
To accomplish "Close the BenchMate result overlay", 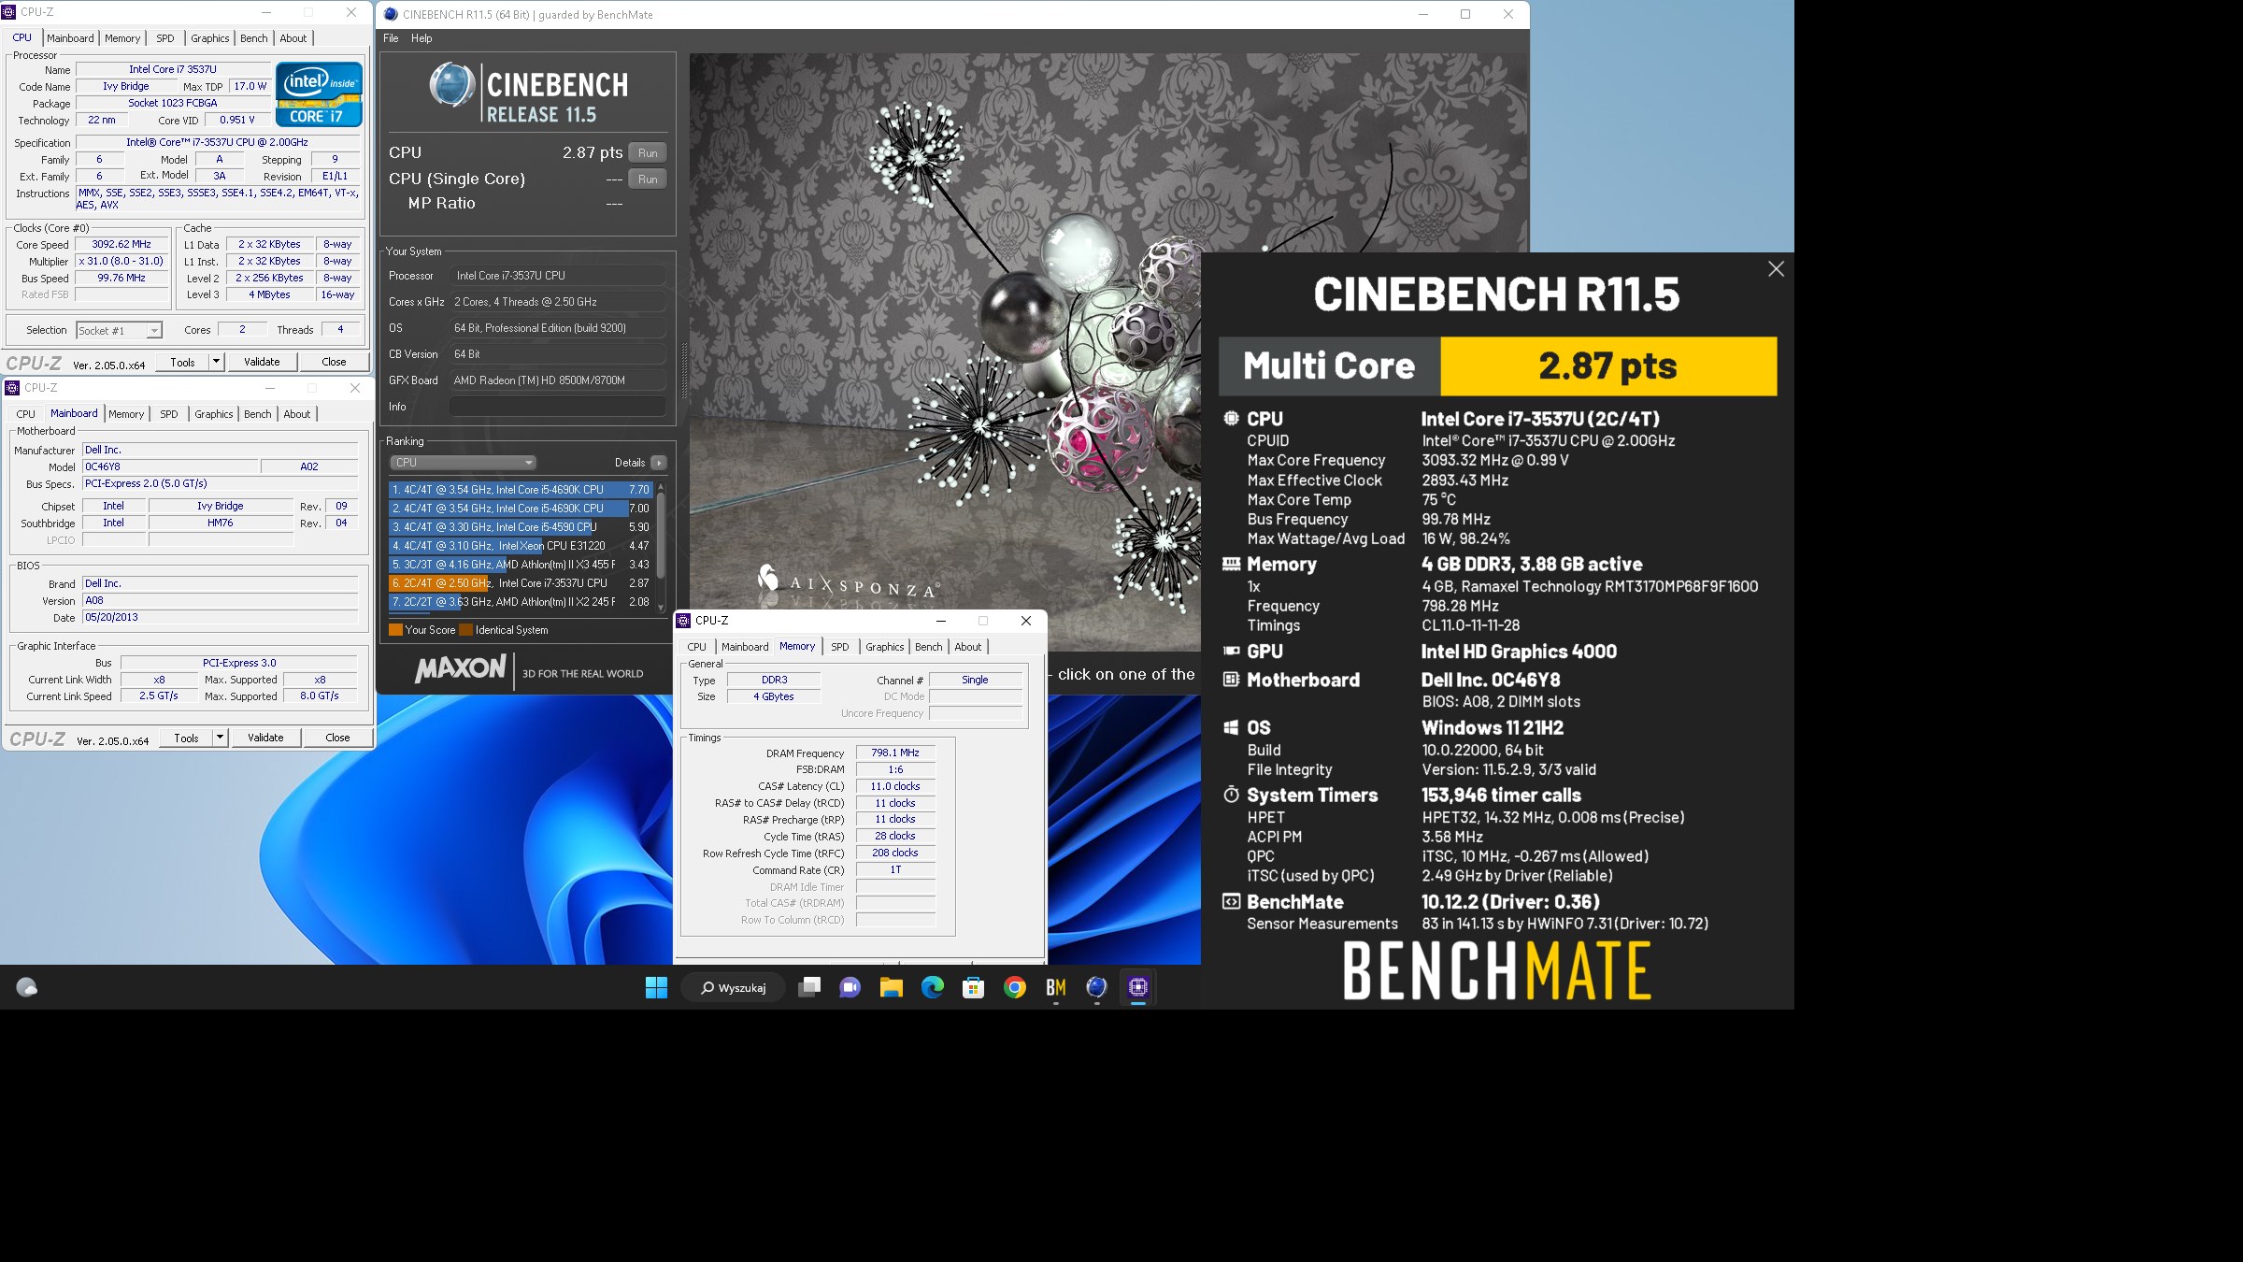I will [1776, 269].
